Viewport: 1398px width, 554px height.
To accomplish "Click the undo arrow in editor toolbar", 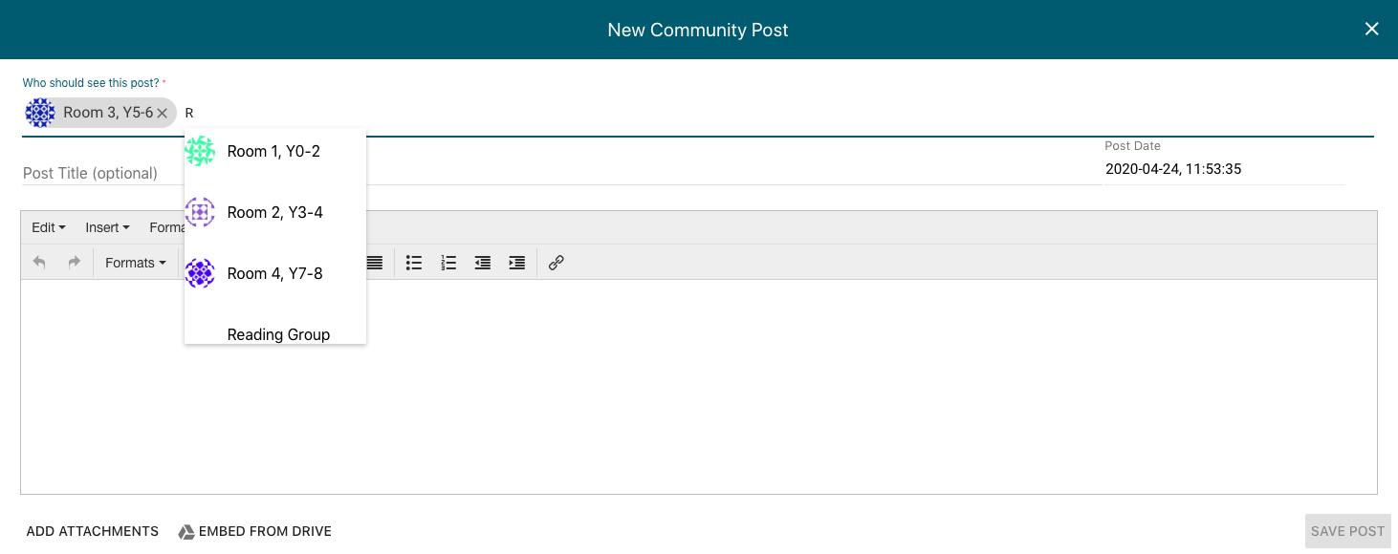I will click(x=39, y=263).
